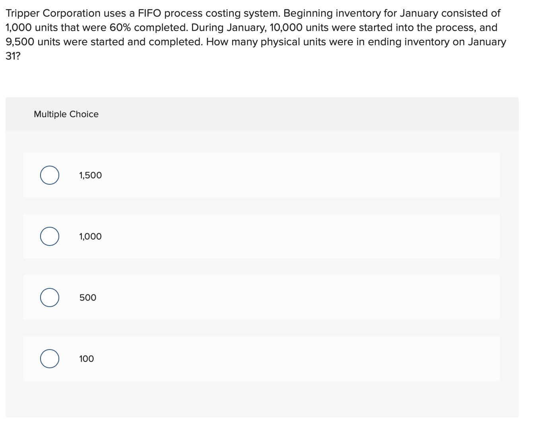
Task: Click the text label 1,000
Action: click(x=90, y=236)
